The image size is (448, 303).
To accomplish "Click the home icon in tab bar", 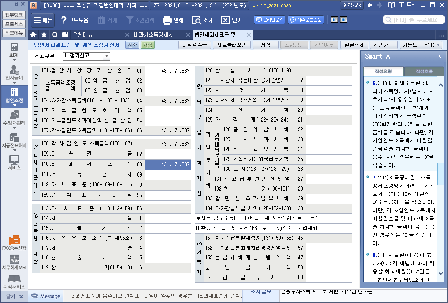I will pos(33,35).
